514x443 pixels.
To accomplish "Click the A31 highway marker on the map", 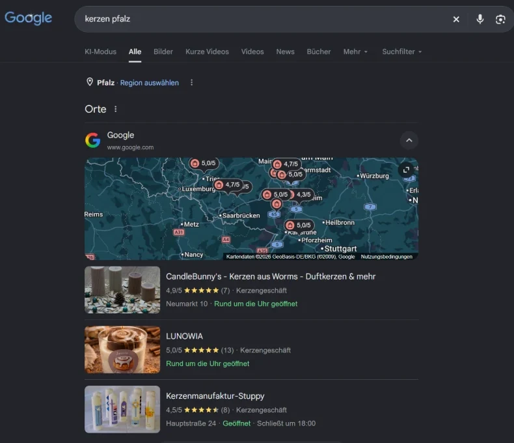I will pyautogui.click(x=179, y=233).
